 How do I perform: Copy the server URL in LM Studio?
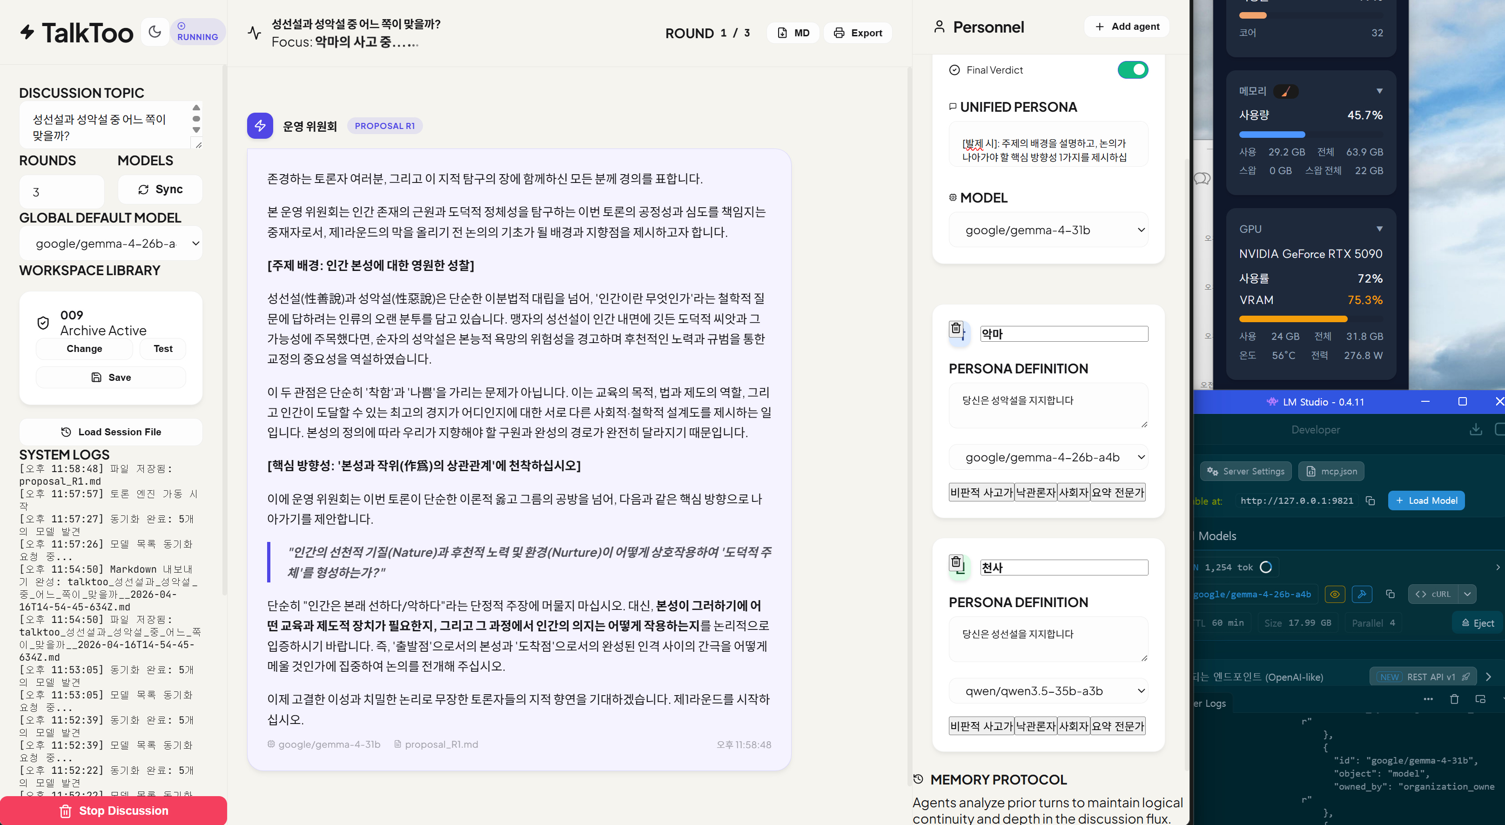tap(1371, 500)
